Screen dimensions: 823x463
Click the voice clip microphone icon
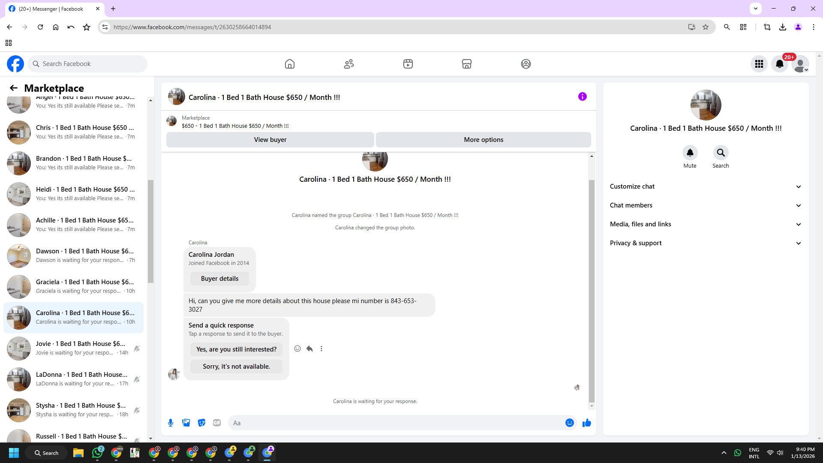click(x=171, y=423)
